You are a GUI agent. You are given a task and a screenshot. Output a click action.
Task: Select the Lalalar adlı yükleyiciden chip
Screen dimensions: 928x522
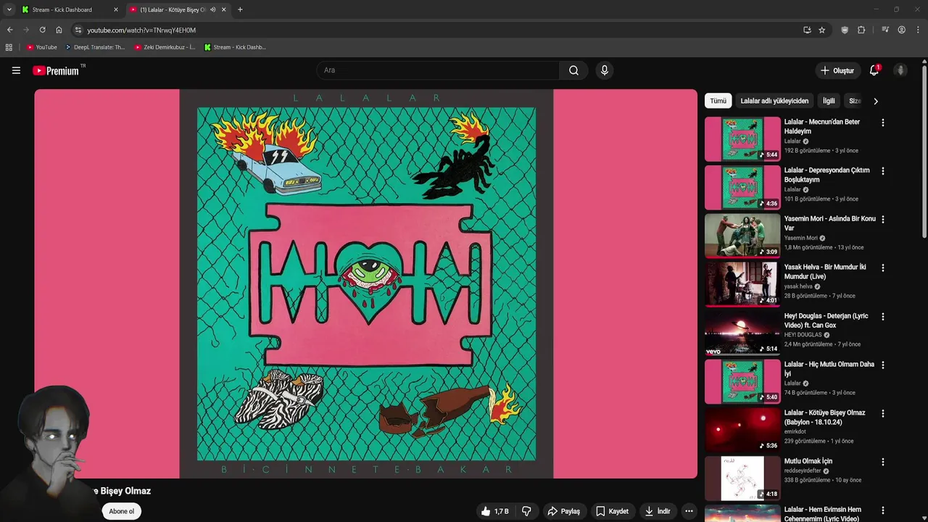coord(774,101)
